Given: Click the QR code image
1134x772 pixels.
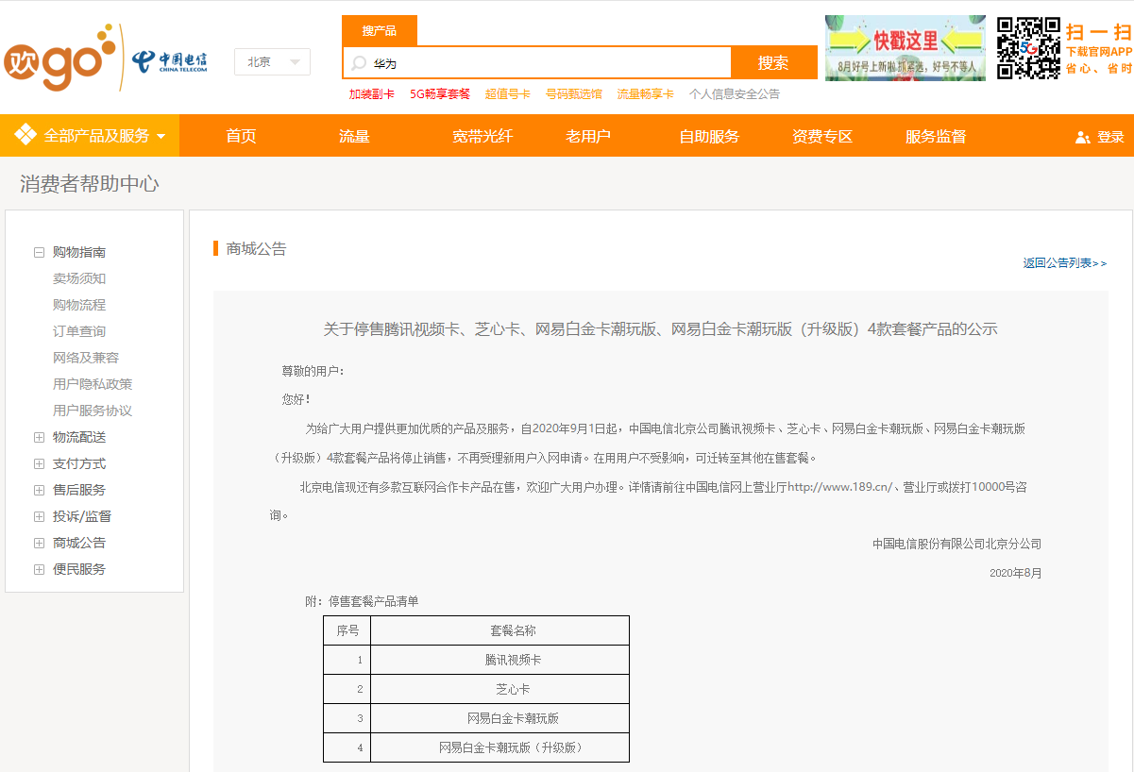Looking at the screenshot, I should [x=1028, y=47].
